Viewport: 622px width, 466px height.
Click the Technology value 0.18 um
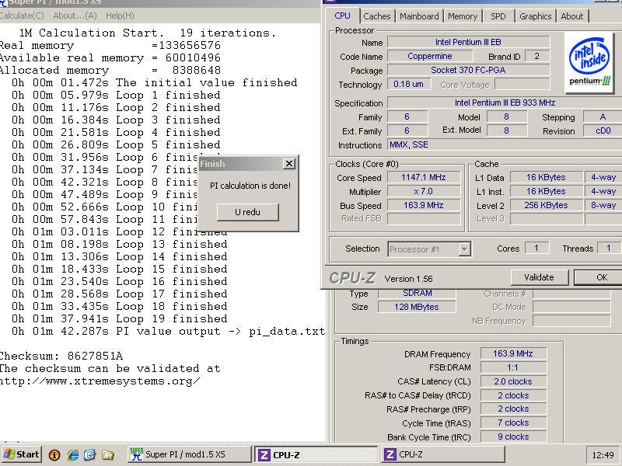pyautogui.click(x=409, y=84)
